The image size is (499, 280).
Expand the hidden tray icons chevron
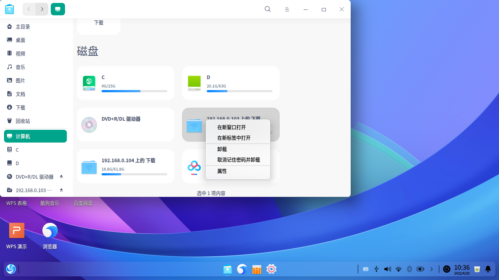tap(432, 269)
